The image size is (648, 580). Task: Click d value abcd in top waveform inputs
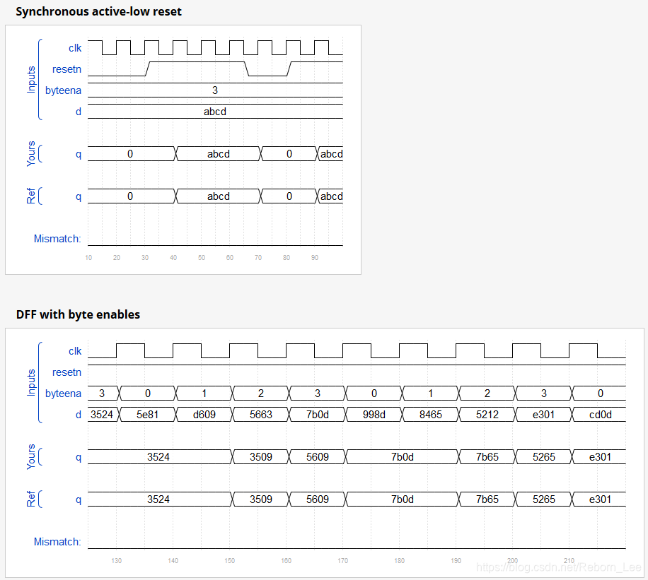pyautogui.click(x=215, y=112)
